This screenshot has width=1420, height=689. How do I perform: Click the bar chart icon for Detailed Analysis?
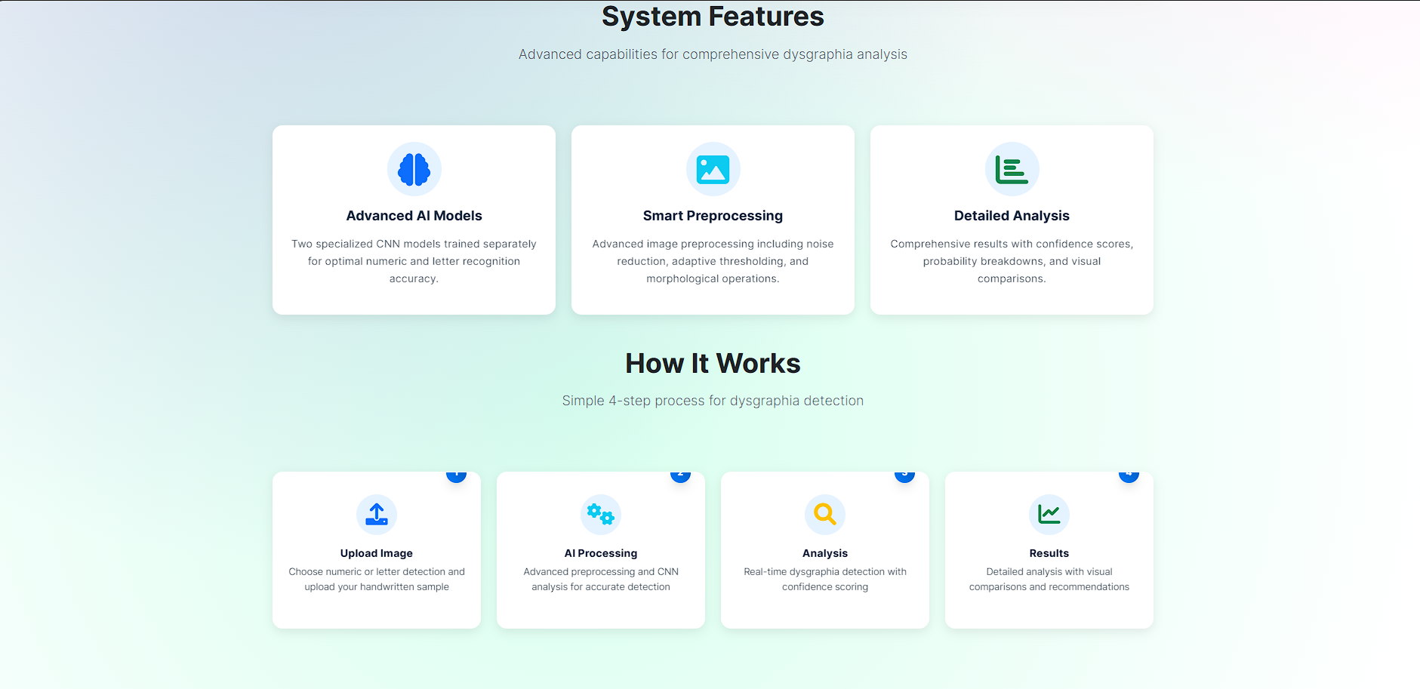(1012, 169)
